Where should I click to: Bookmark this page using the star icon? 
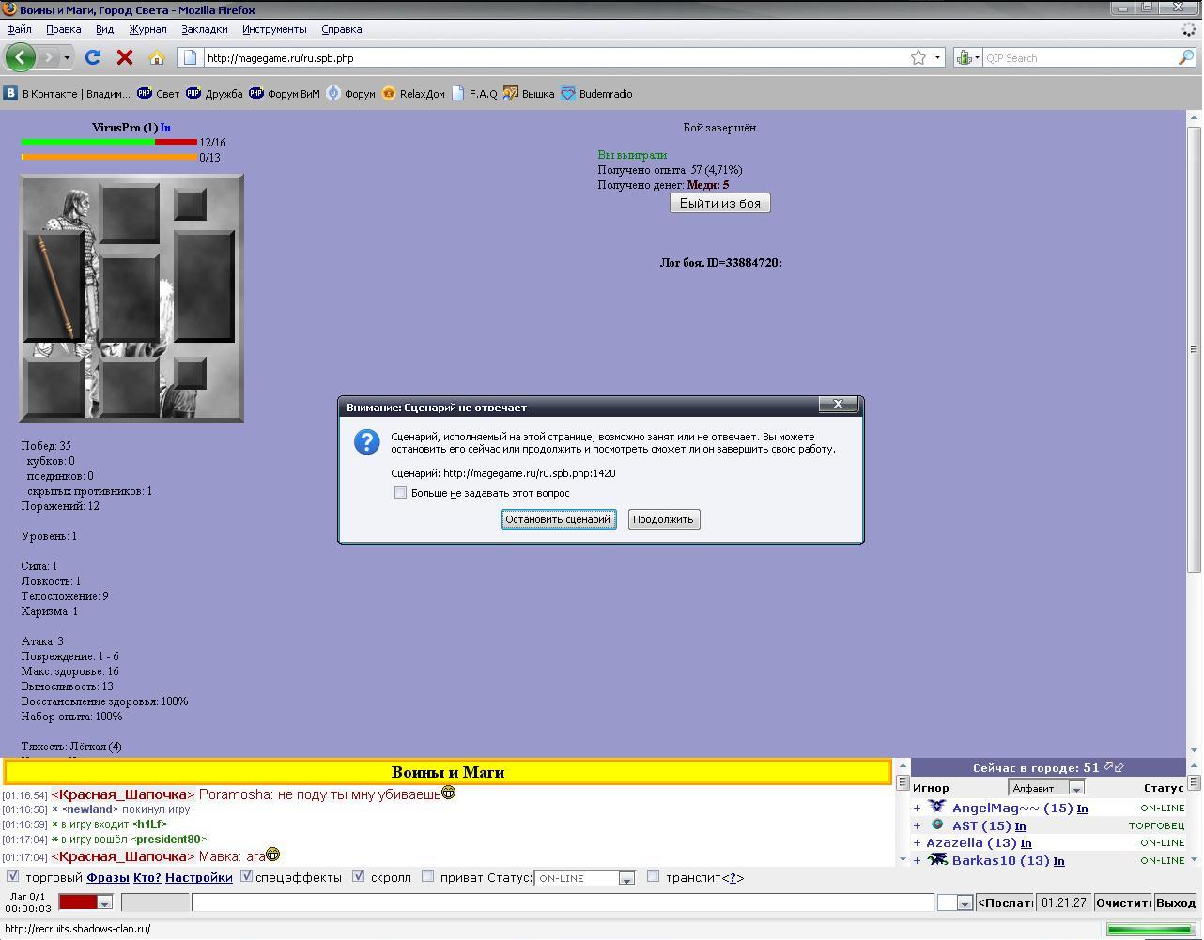click(x=918, y=57)
